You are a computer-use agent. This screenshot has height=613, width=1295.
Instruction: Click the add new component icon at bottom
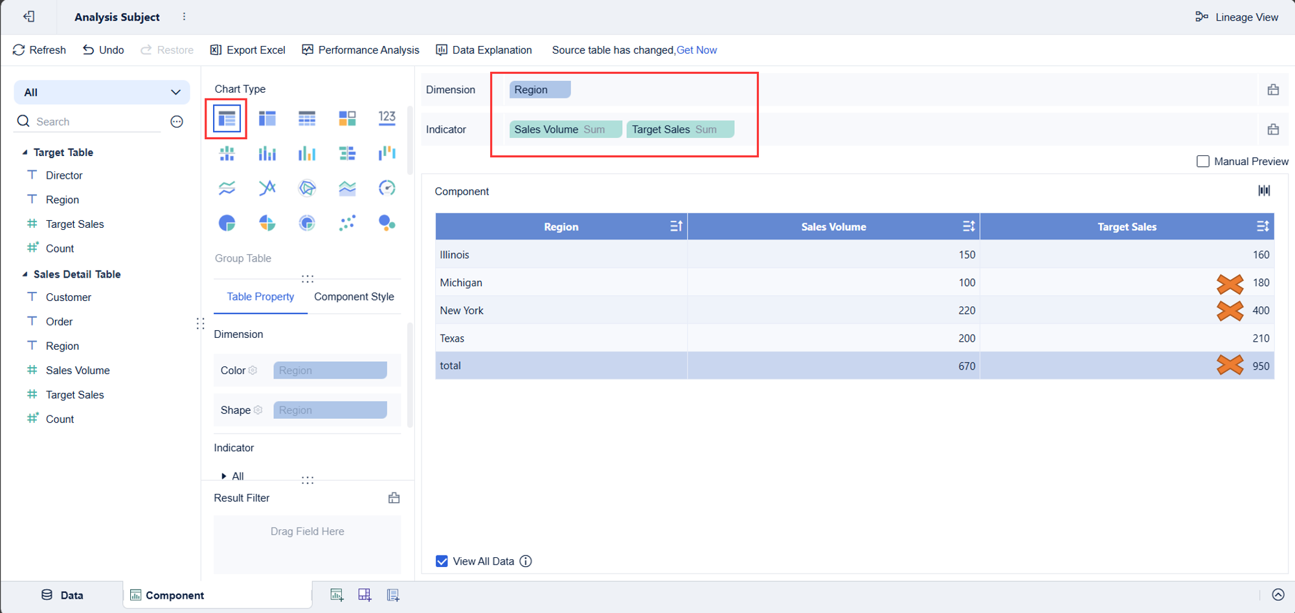click(337, 594)
